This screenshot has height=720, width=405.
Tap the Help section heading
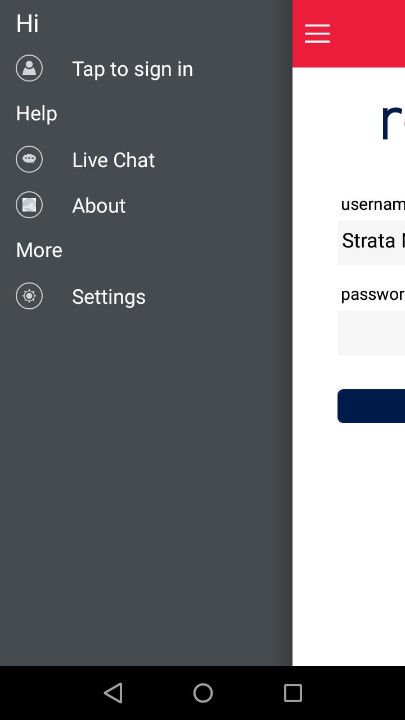[x=37, y=114]
